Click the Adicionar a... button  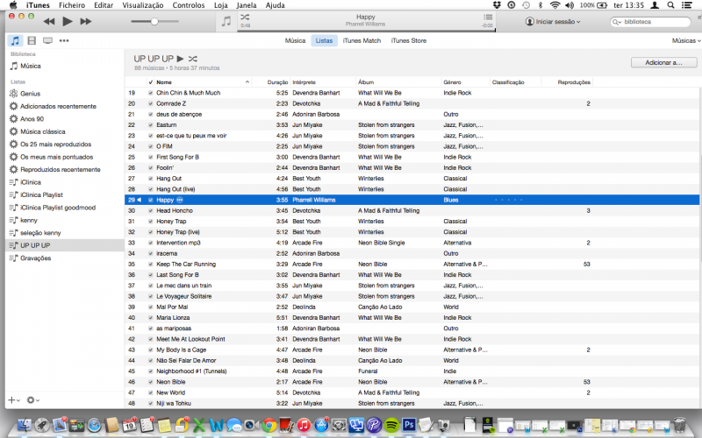[663, 62]
